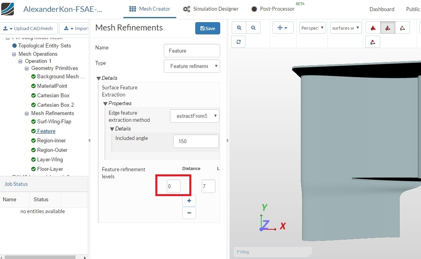This screenshot has height=259, width=421.
Task: Select Topological Entity Sets tree item
Action: [x=45, y=46]
